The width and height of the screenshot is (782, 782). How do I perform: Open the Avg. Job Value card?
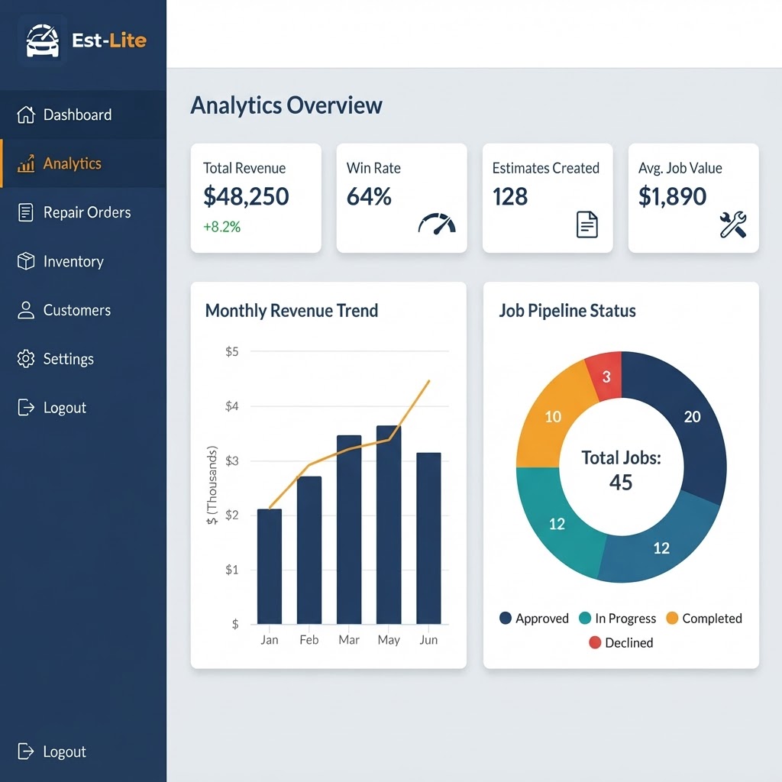tap(693, 198)
